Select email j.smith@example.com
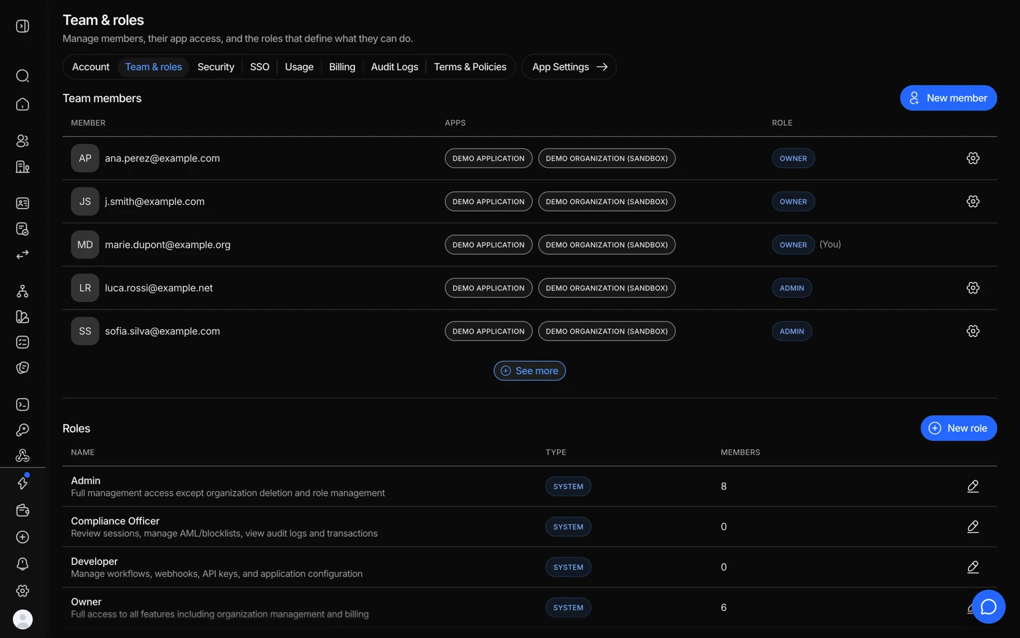Image resolution: width=1020 pixels, height=638 pixels. click(155, 202)
